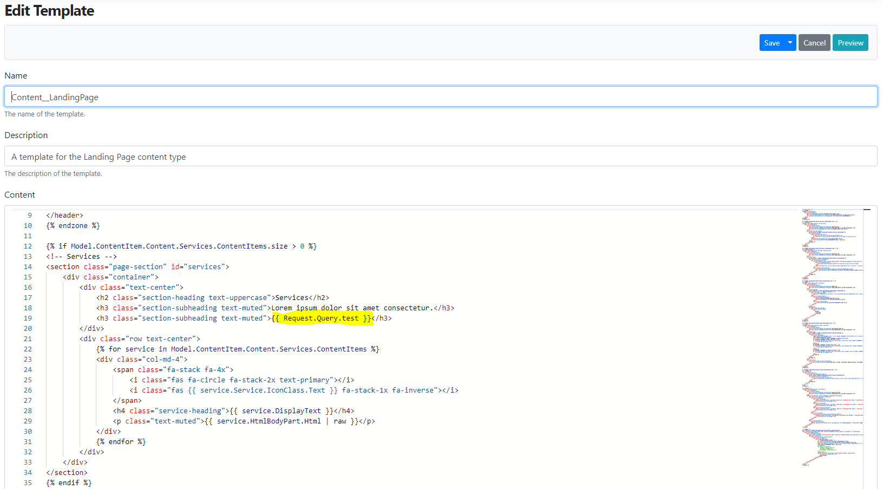883x489 pixels.
Task: Click the 'service.Service.IconClass.Text' line
Action: click(x=294, y=390)
